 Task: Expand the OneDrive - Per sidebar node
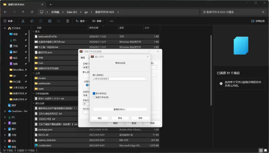pos(5,111)
